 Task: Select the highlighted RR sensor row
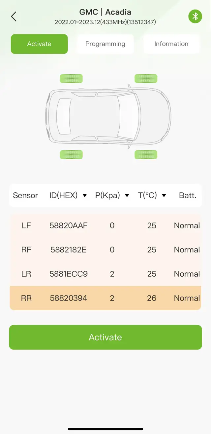coord(105,298)
